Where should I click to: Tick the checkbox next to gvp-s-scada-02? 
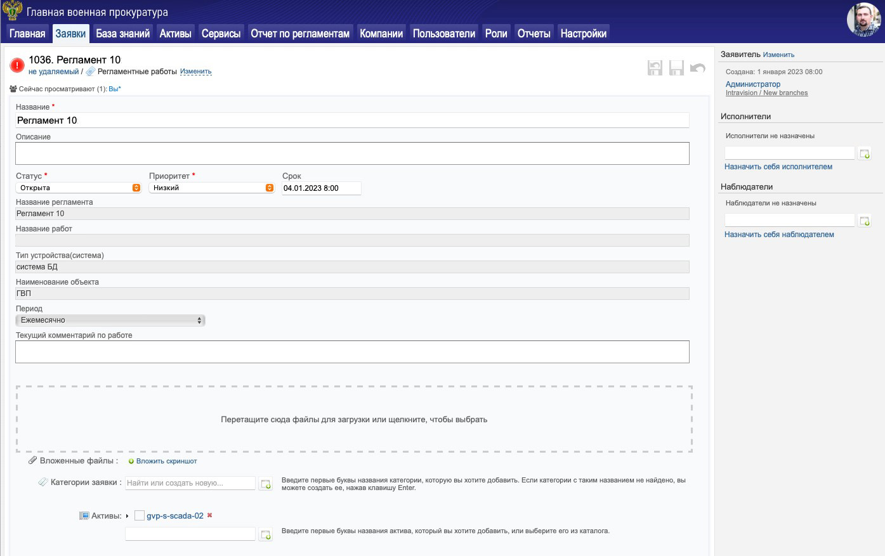pos(140,516)
